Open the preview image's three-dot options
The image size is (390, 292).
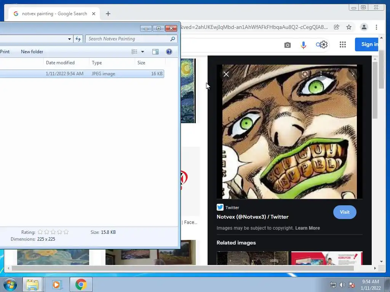point(321,74)
